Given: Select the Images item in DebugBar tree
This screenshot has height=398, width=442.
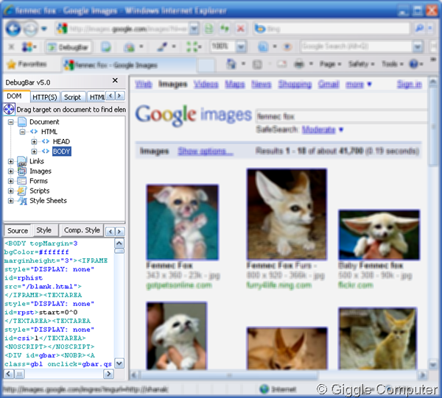Looking at the screenshot, I should pos(41,171).
